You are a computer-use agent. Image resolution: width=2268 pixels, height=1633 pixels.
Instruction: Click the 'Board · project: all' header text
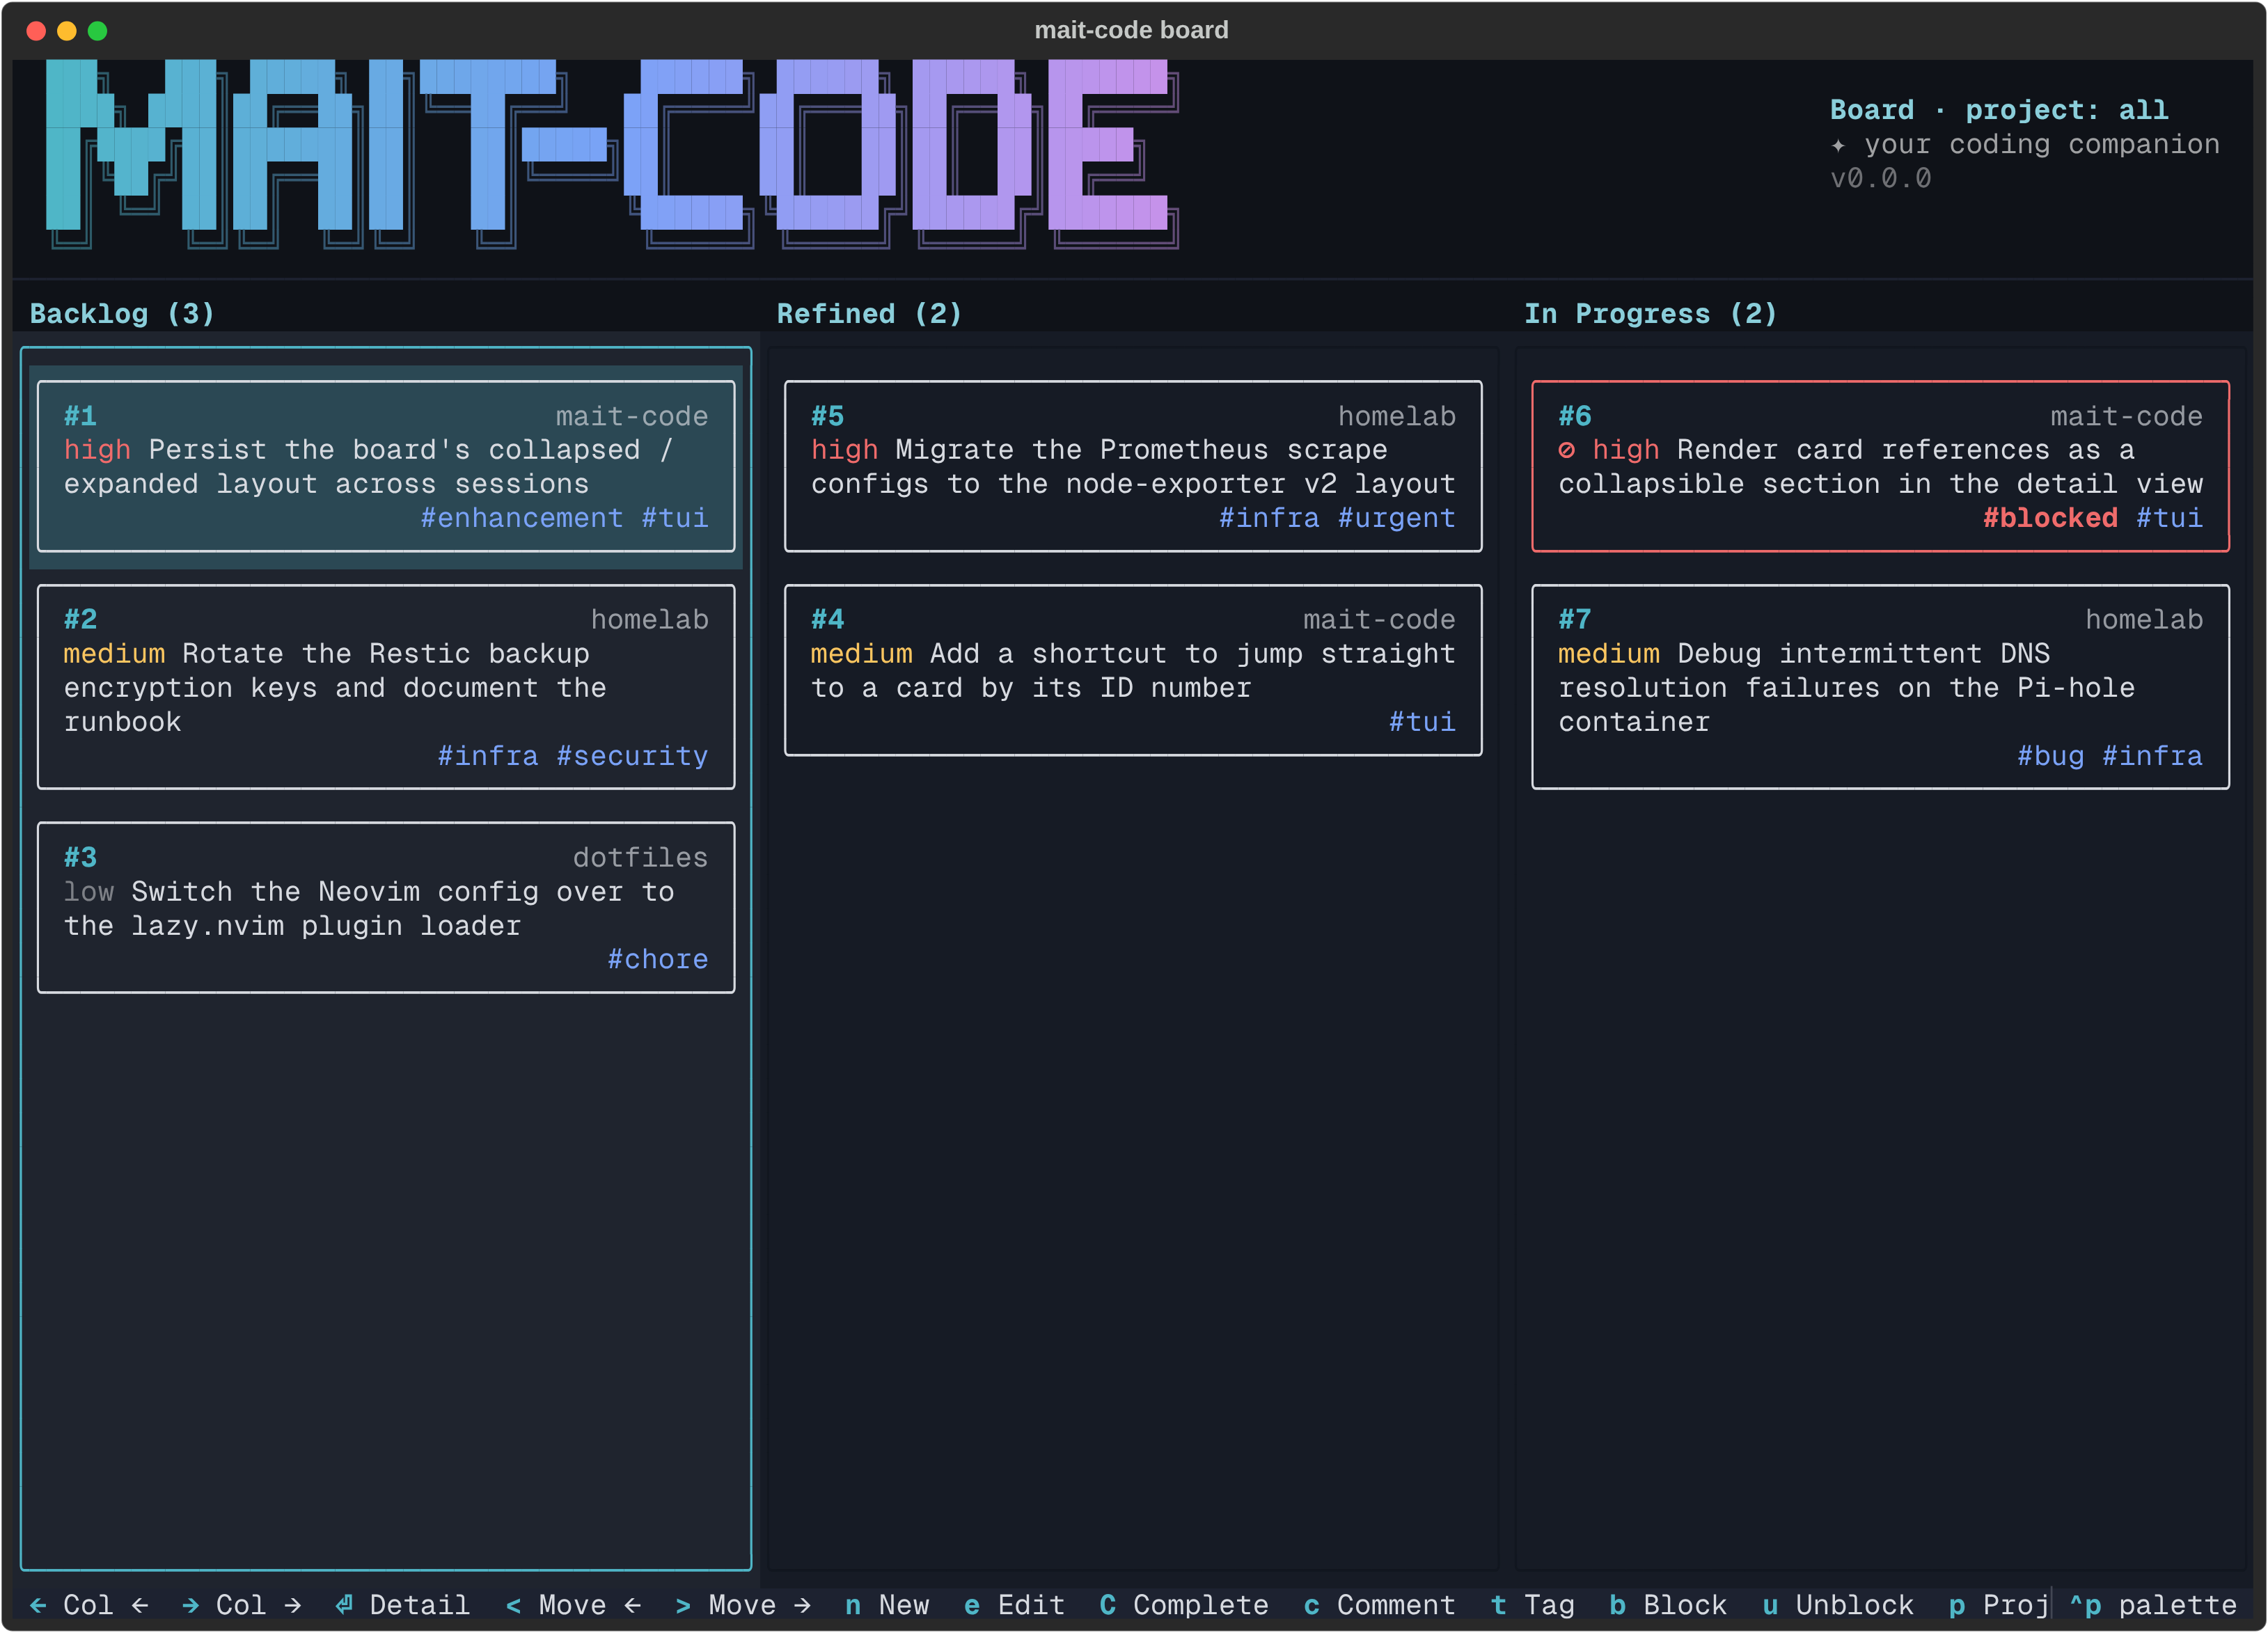click(1998, 110)
